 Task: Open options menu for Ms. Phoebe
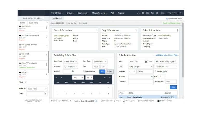[46, 27]
